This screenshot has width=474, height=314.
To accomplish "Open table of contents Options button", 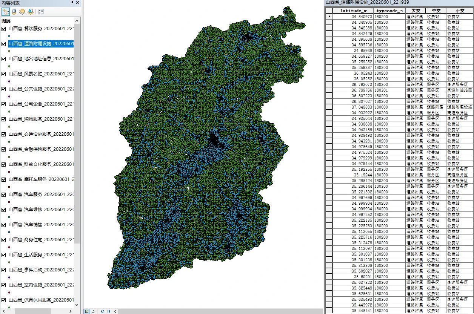I will pyautogui.click(x=41, y=12).
